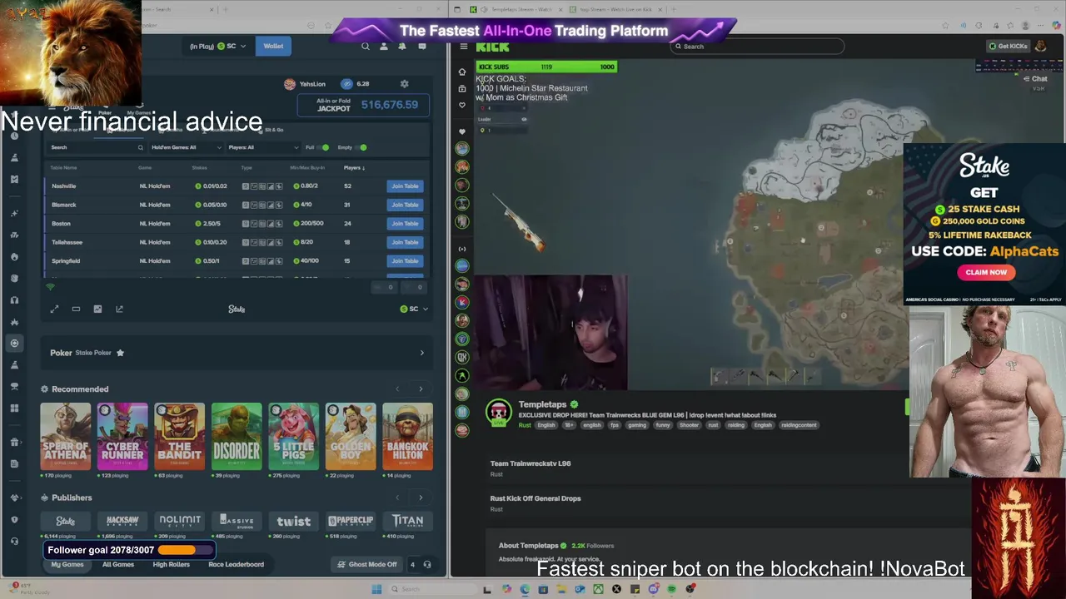Sort tables by Players column header

click(354, 168)
